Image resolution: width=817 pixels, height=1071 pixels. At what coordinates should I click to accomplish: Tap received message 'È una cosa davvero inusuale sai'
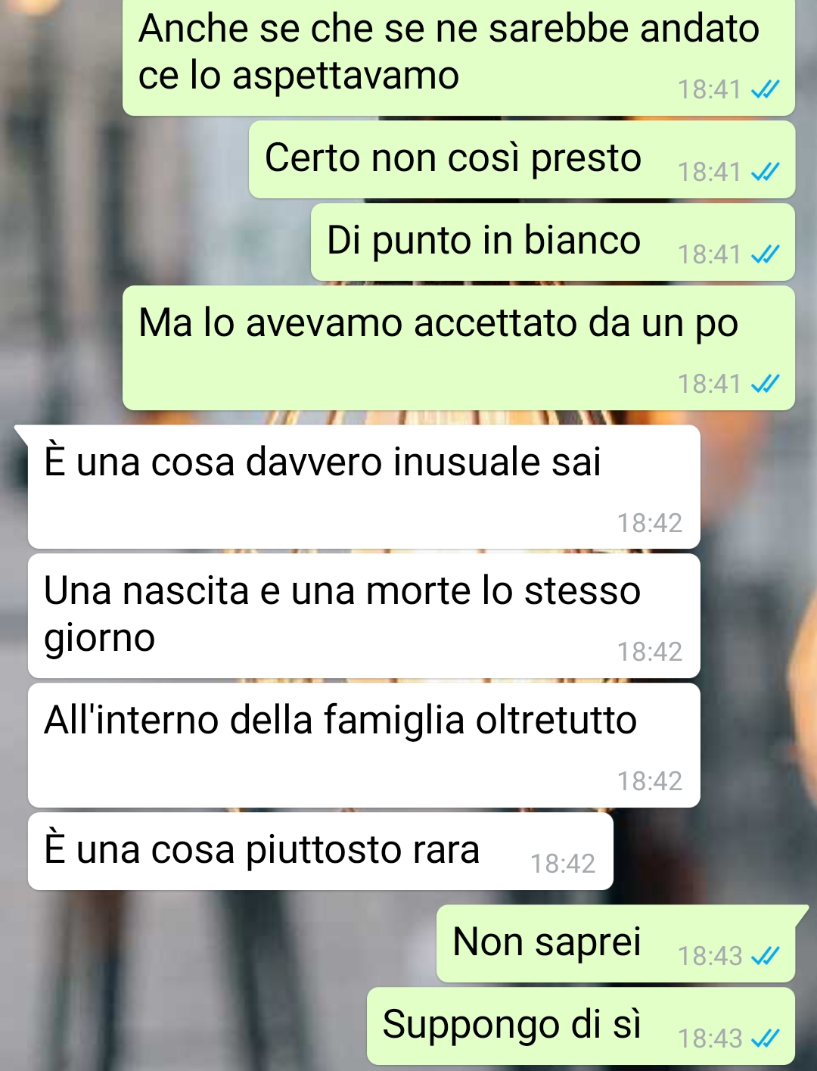coord(364,487)
